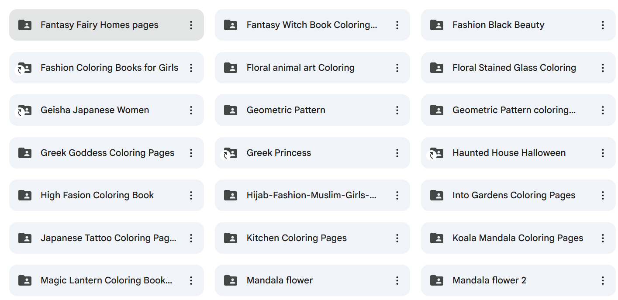Expand options for High Fasion Coloring Book
The width and height of the screenshot is (618, 300).
coord(191,195)
